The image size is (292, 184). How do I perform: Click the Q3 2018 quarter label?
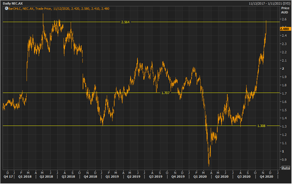click(x=68, y=177)
